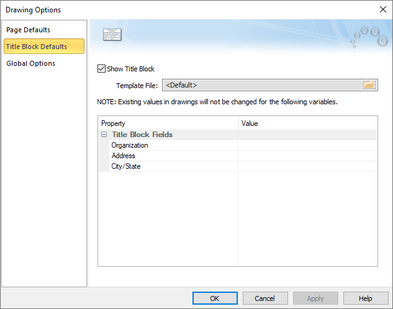Open the Page Defaults section
This screenshot has height=309, width=393.
coord(29,30)
